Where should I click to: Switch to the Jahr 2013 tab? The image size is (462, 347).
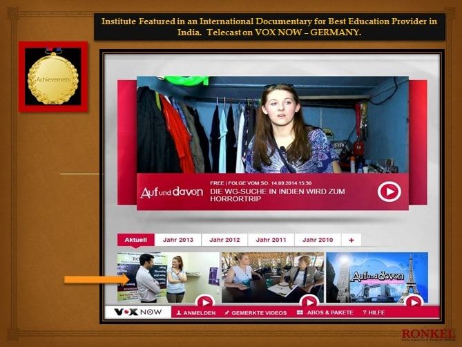[178, 240]
